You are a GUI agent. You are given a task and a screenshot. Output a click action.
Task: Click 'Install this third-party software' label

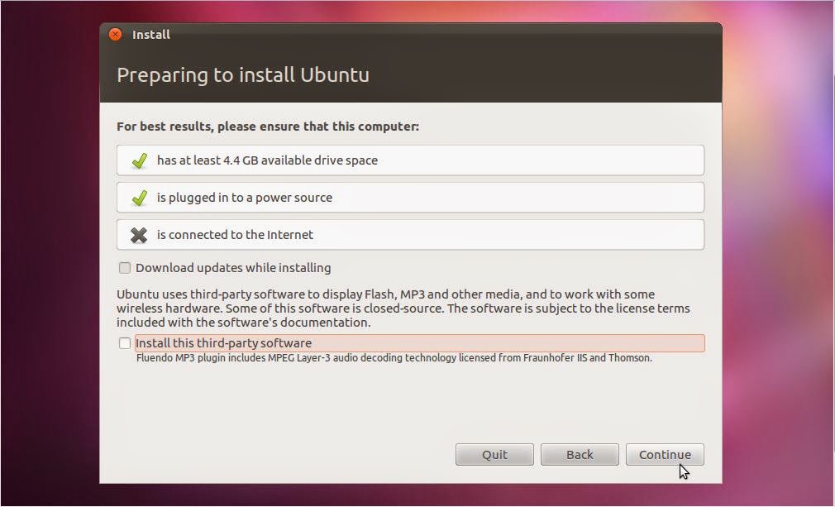click(224, 343)
